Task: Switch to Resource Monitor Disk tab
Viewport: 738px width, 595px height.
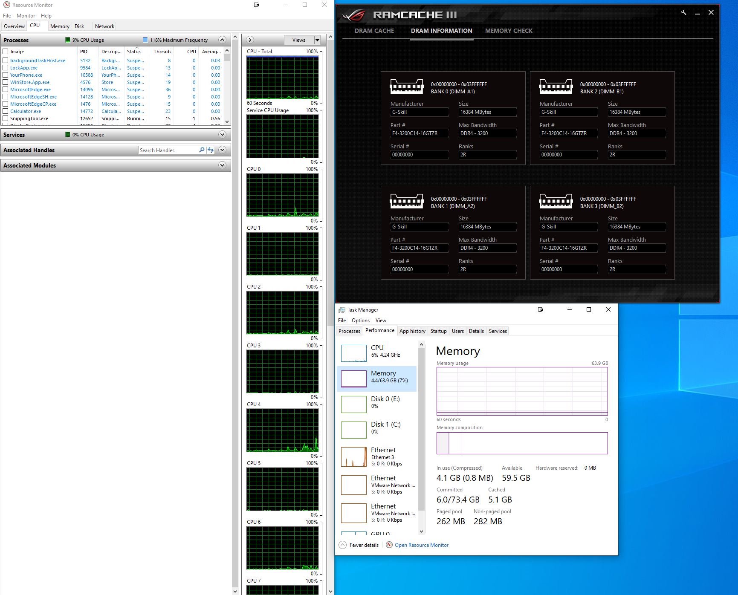Action: click(79, 26)
